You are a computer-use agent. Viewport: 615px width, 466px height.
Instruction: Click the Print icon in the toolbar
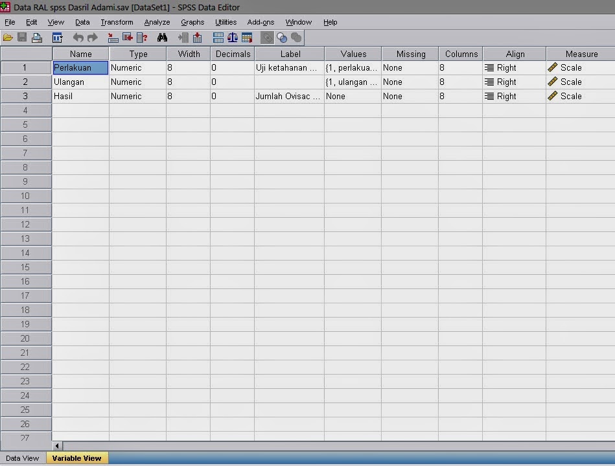37,38
